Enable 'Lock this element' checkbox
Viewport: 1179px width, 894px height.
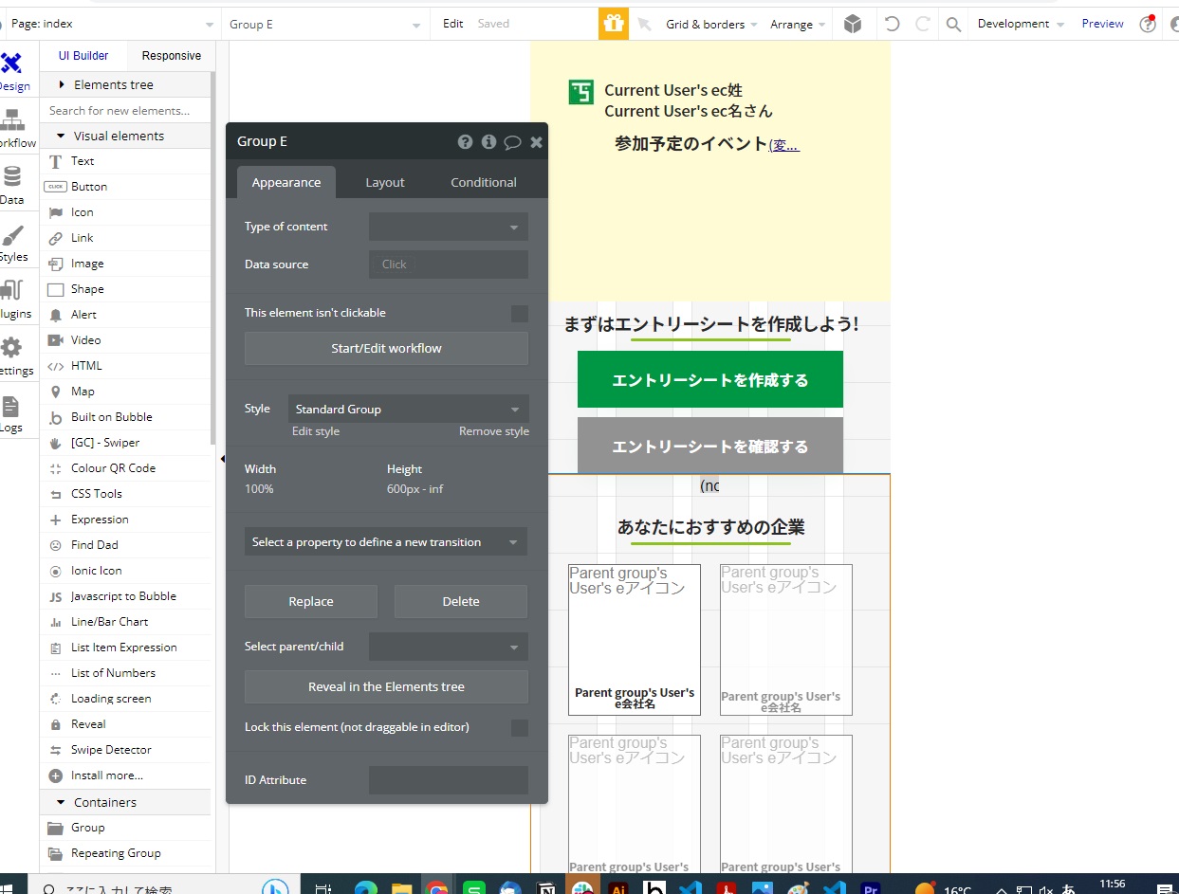(519, 727)
